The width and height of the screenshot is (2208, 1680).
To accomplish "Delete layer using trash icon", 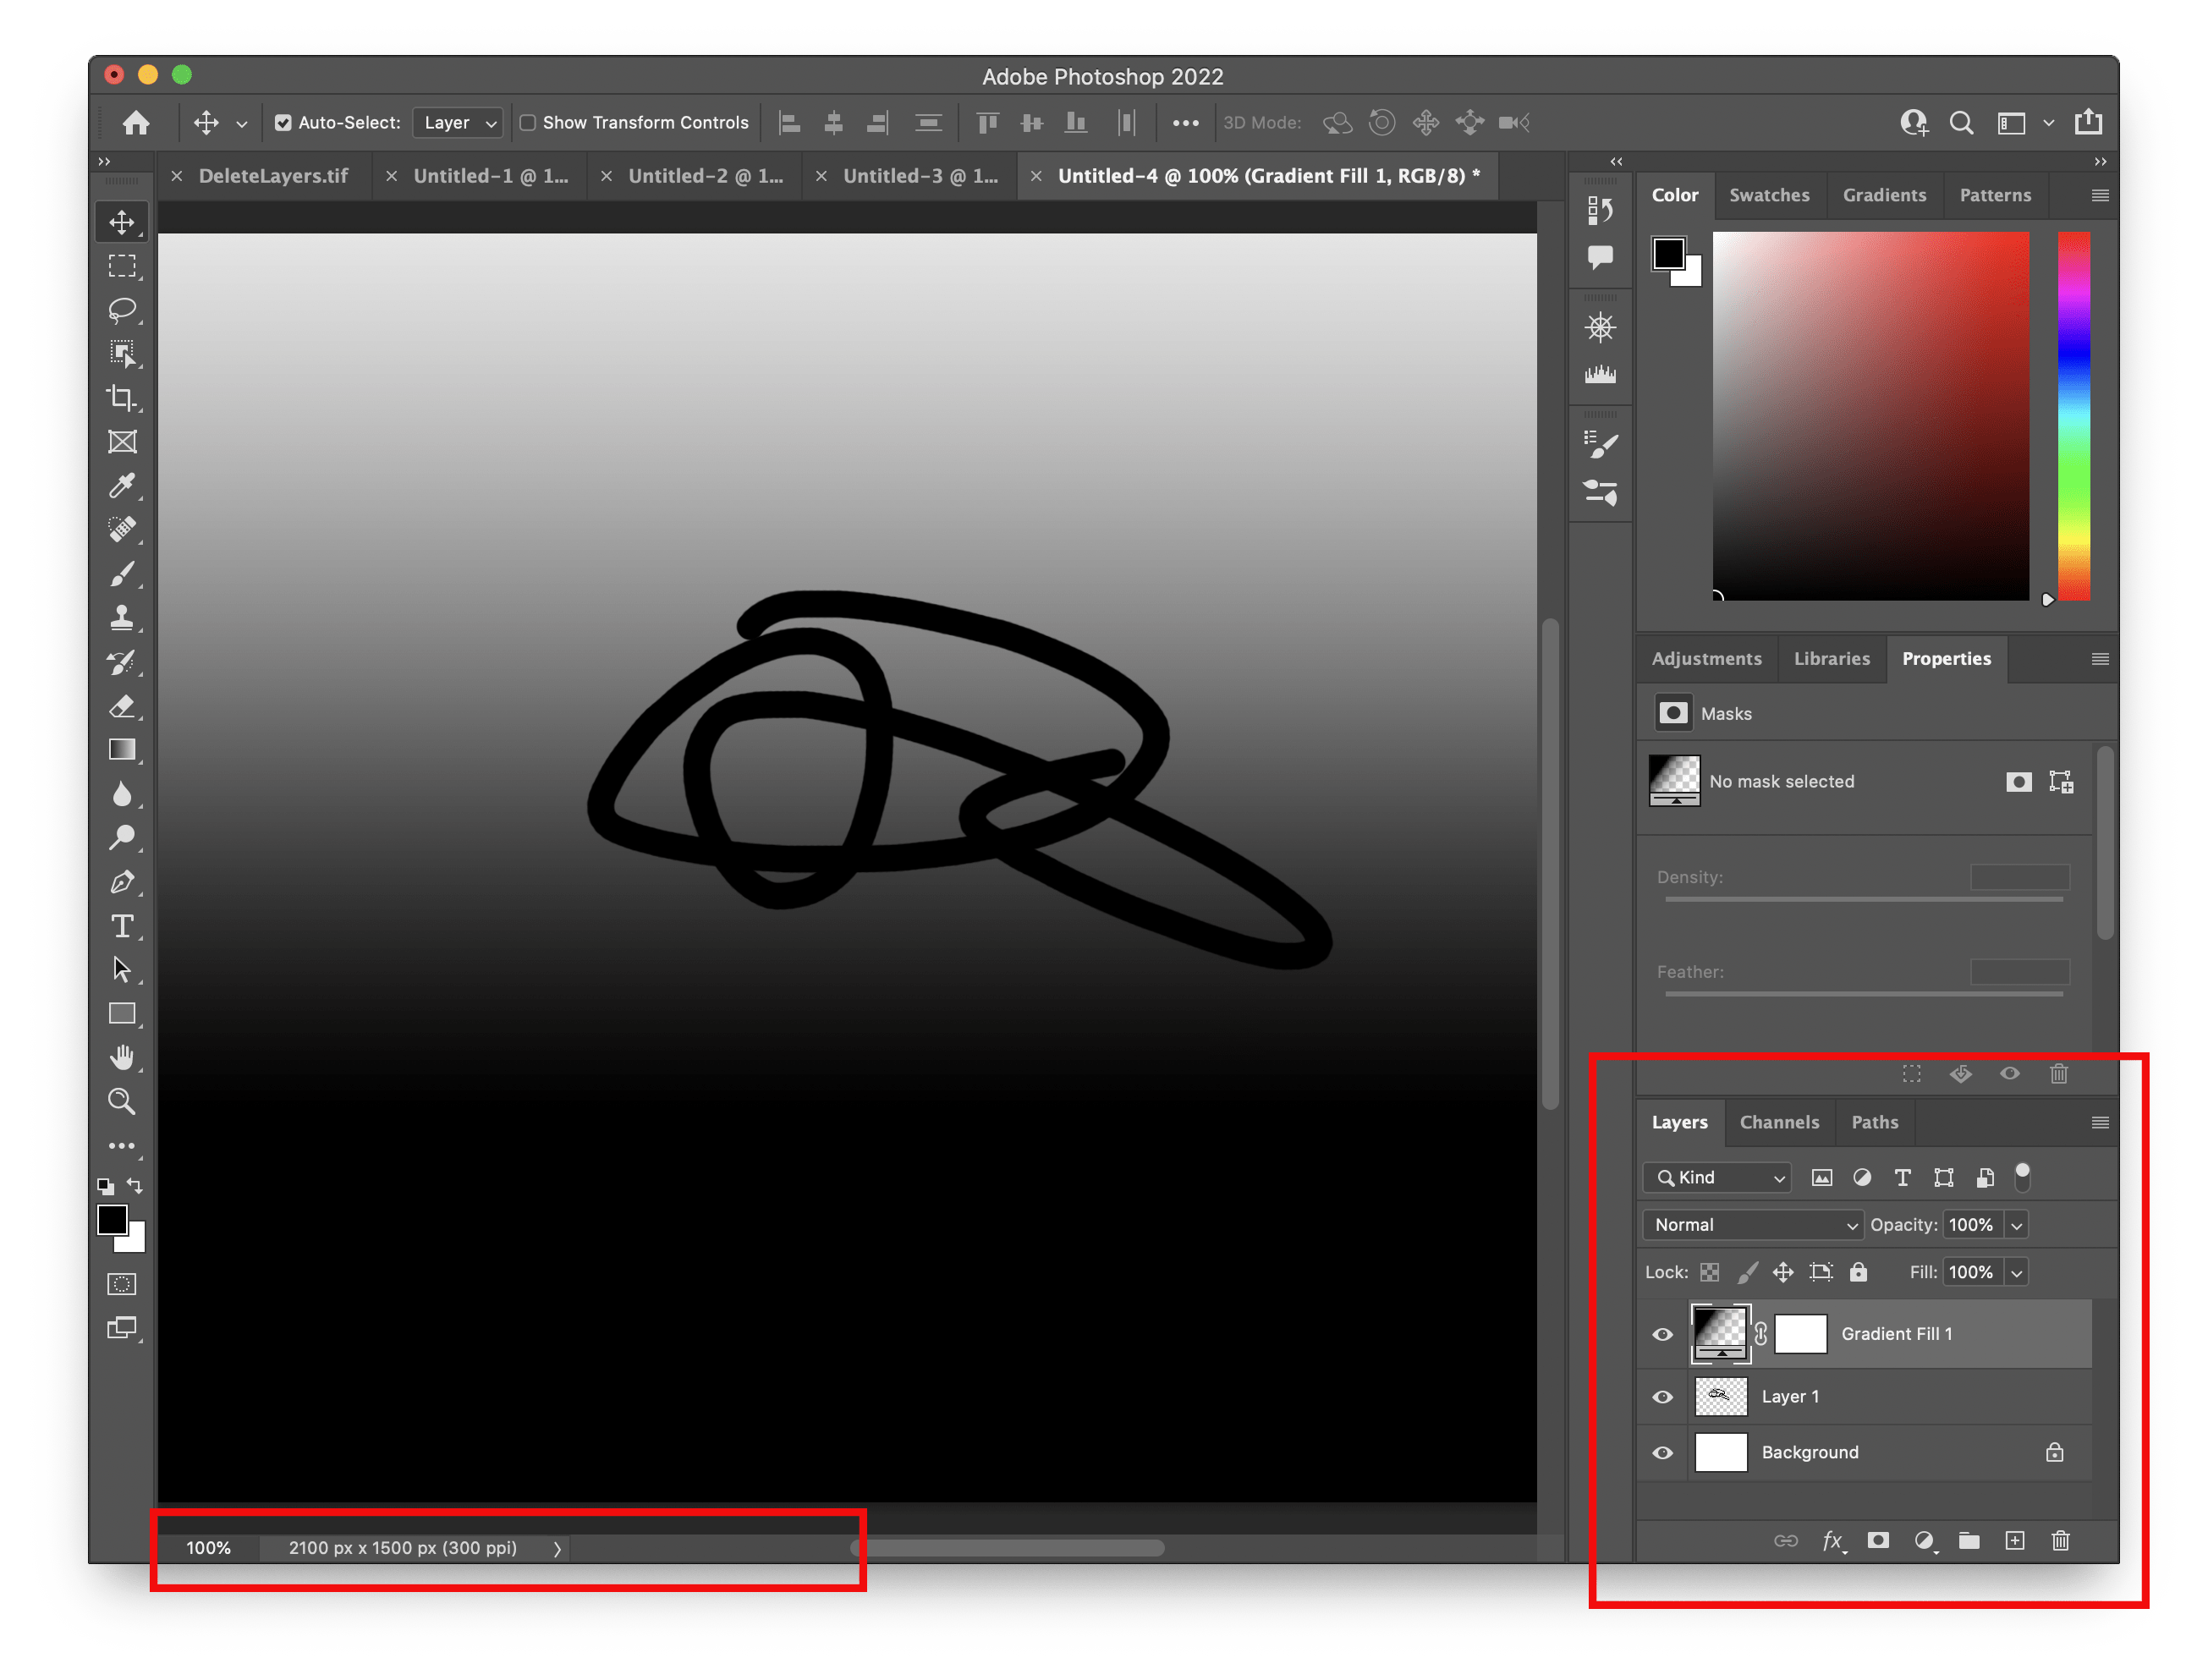I will (x=2060, y=1541).
